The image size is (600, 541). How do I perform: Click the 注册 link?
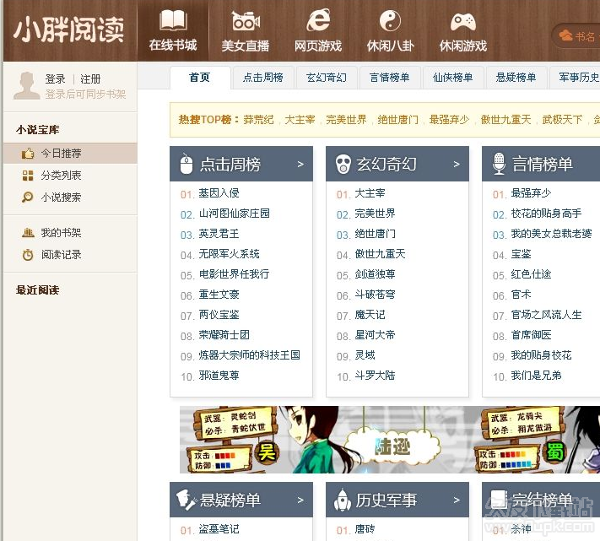[90, 79]
